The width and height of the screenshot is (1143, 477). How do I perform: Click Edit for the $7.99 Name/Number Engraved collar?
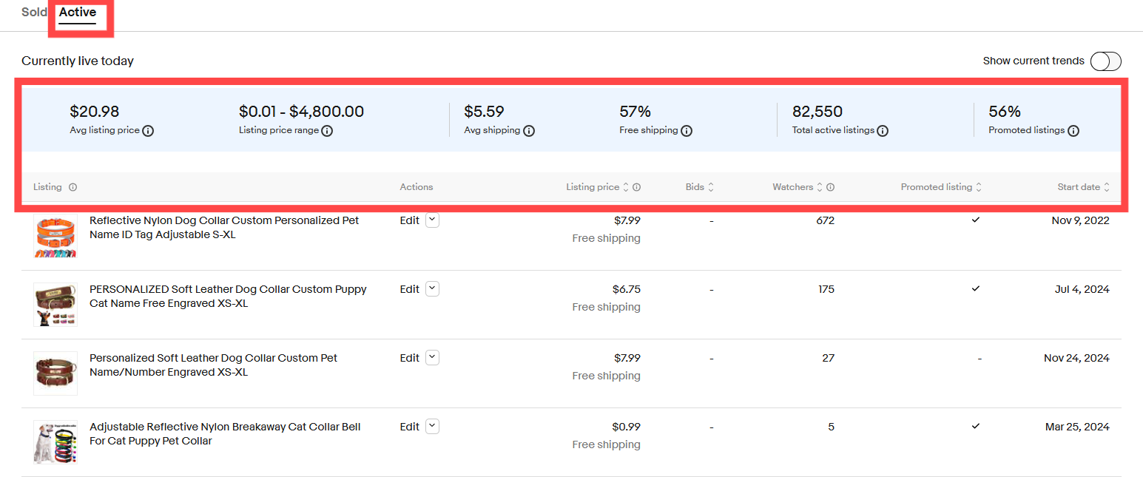(x=409, y=358)
